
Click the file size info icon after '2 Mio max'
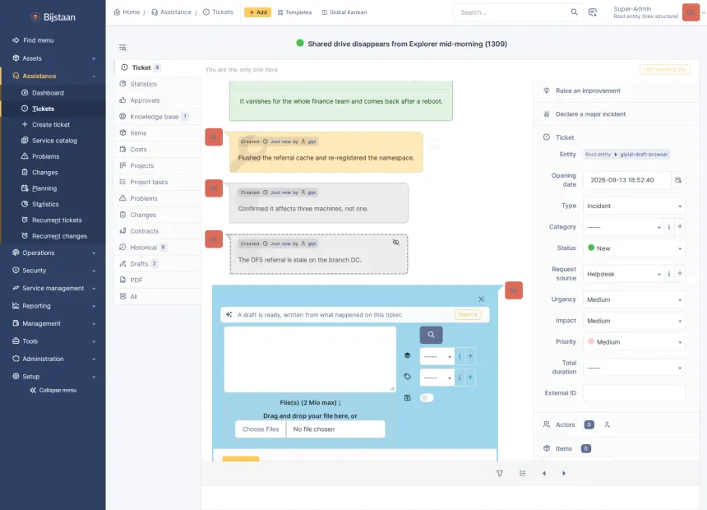click(x=340, y=402)
